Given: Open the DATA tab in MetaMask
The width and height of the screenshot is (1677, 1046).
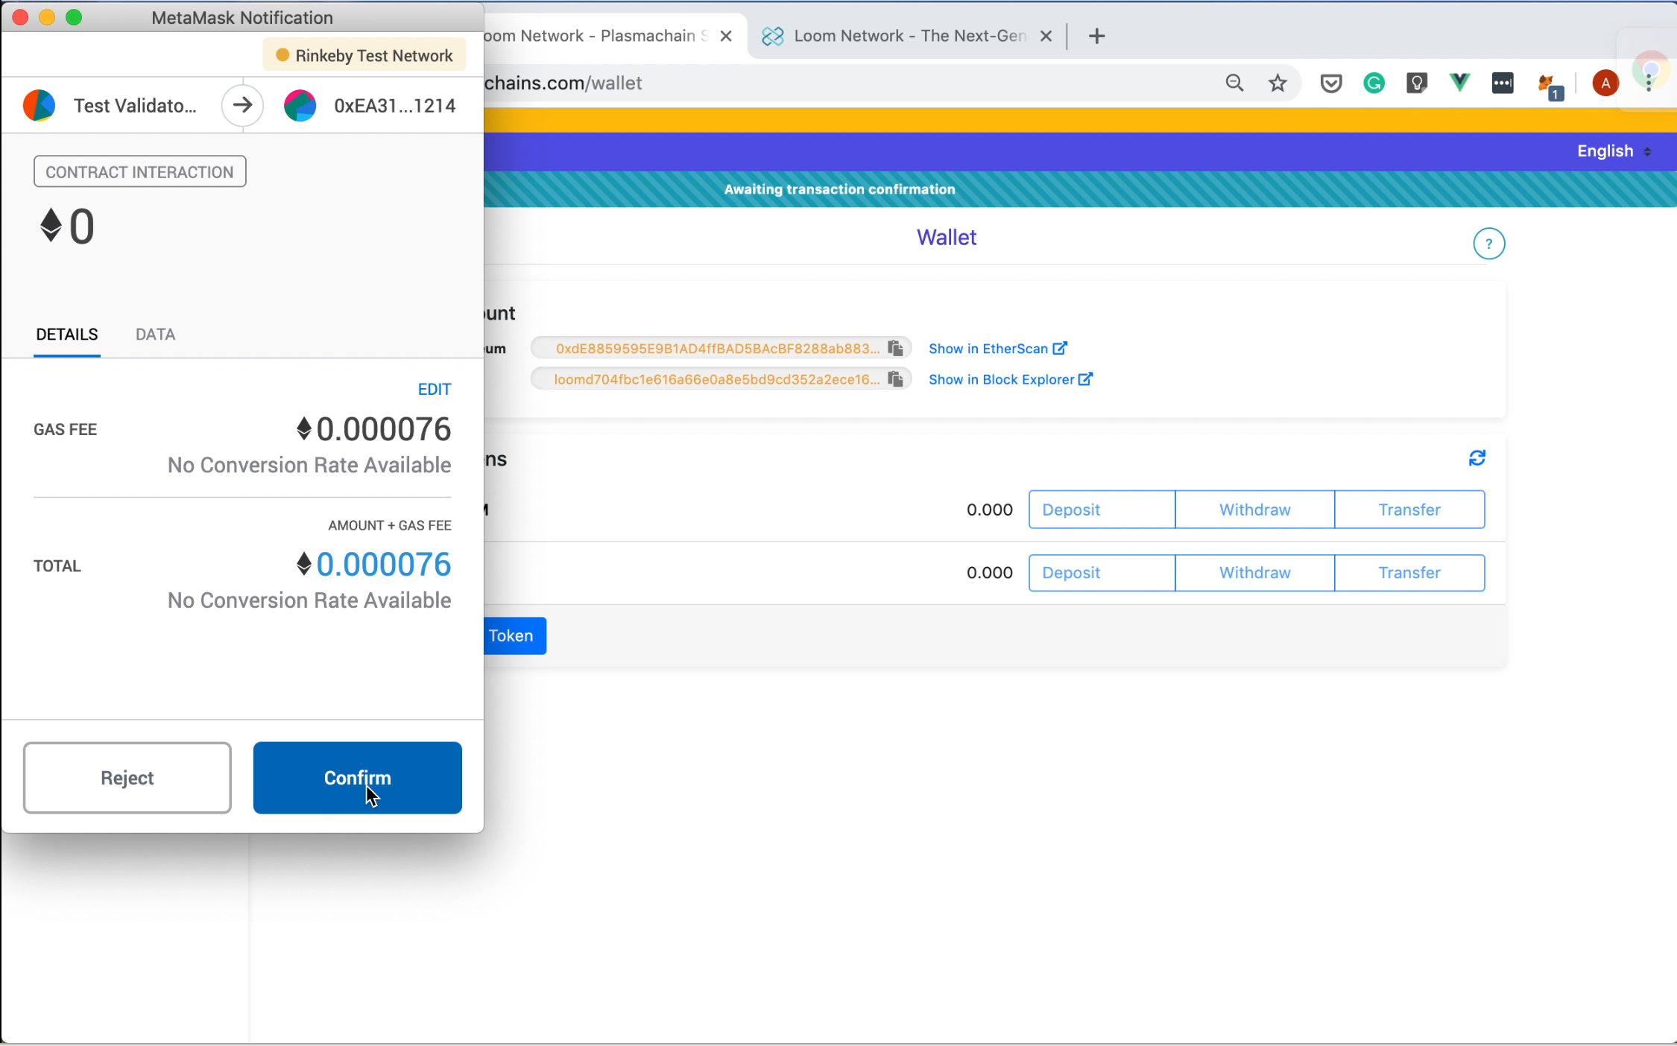Looking at the screenshot, I should pyautogui.click(x=155, y=335).
